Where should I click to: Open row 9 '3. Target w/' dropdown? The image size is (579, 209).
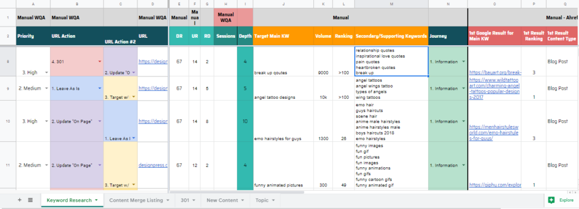click(x=133, y=97)
